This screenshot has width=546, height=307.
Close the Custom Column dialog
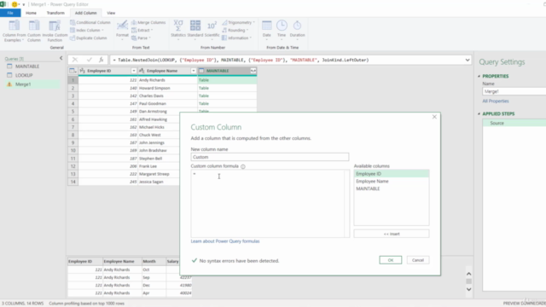pos(434,117)
